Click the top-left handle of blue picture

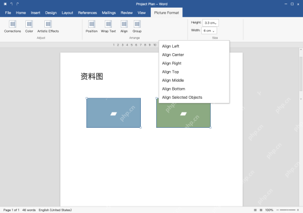86,98
